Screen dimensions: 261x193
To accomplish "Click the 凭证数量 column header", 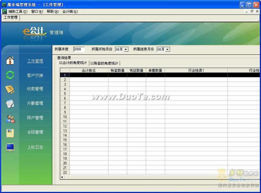I will [136, 70].
